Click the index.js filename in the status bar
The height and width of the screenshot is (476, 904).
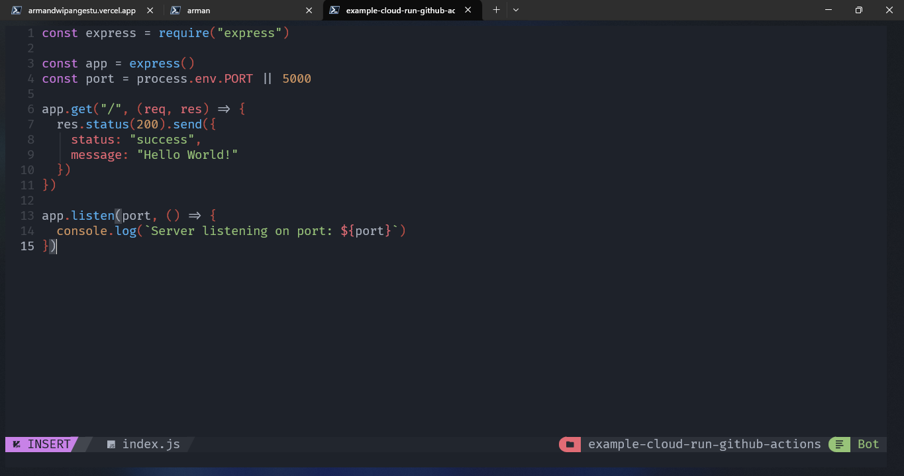151,444
